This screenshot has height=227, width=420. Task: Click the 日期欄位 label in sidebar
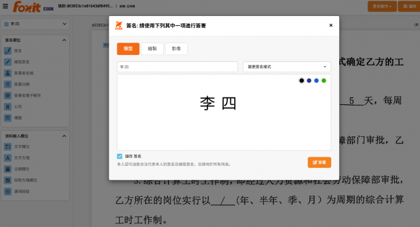(22, 169)
